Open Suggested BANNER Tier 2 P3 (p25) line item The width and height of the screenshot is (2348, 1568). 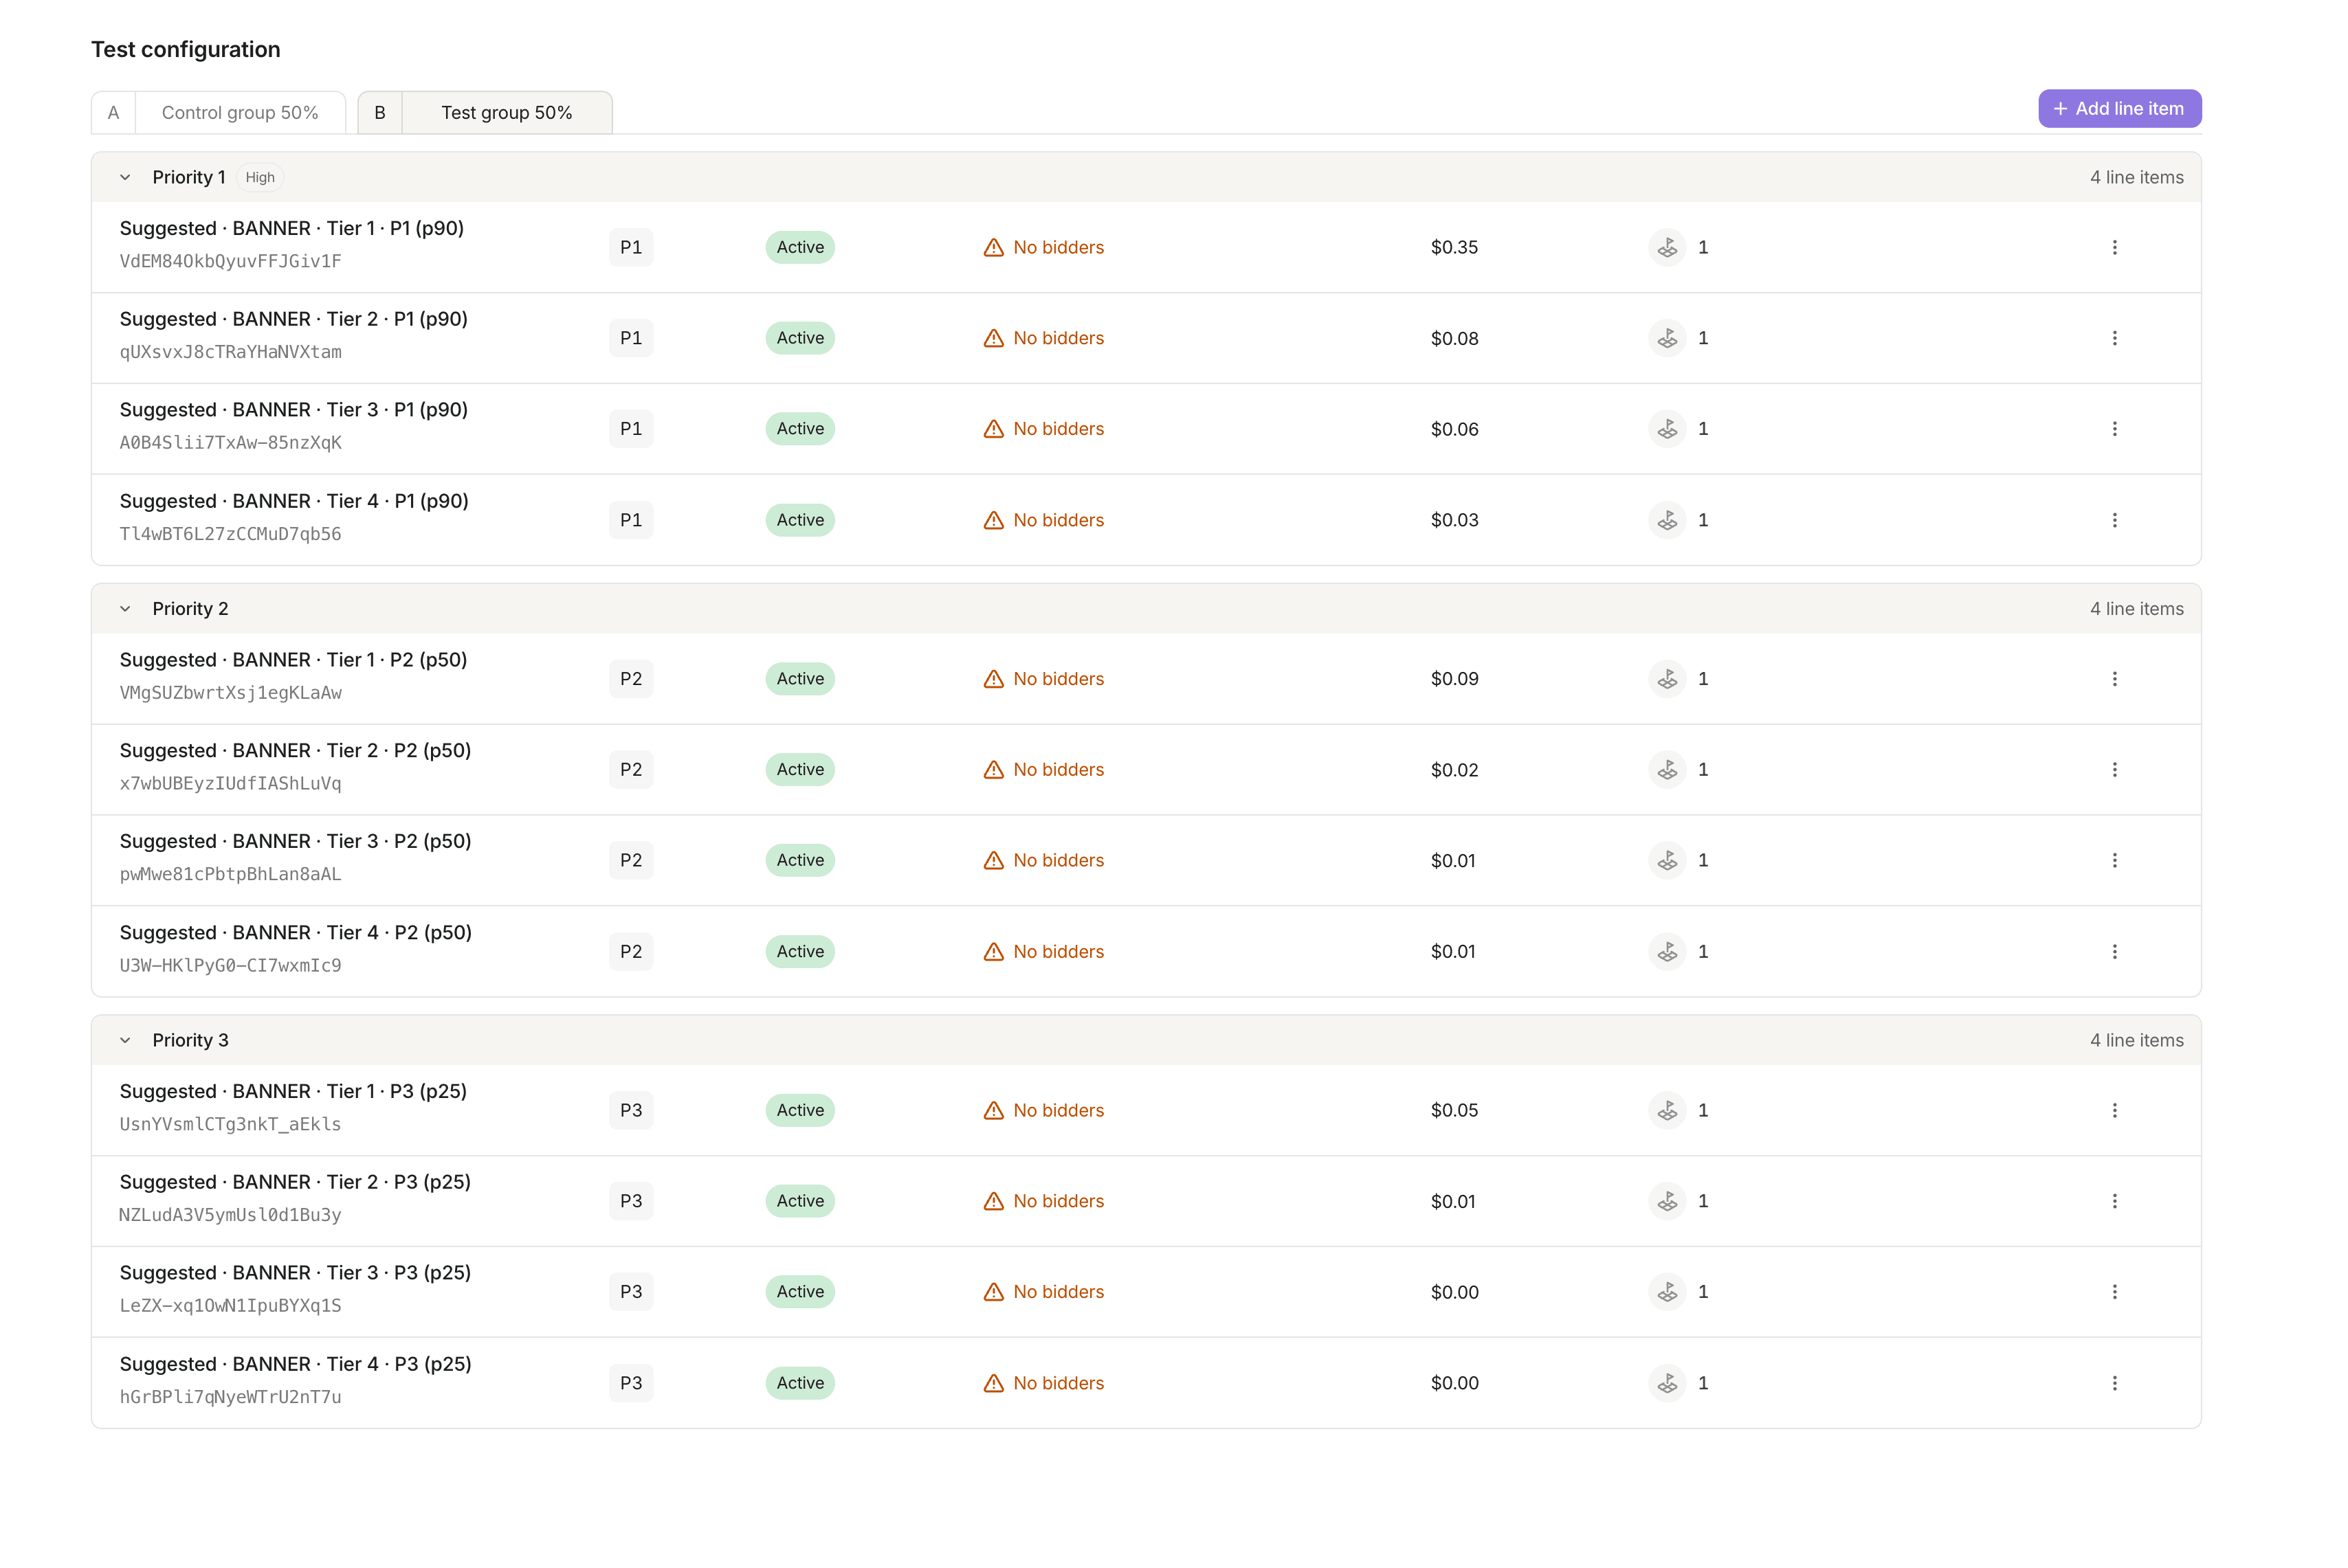(295, 1182)
